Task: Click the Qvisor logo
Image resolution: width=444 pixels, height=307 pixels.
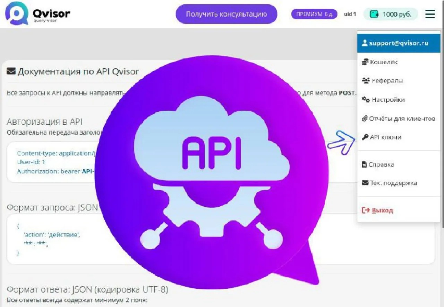Action: pyautogui.click(x=37, y=14)
